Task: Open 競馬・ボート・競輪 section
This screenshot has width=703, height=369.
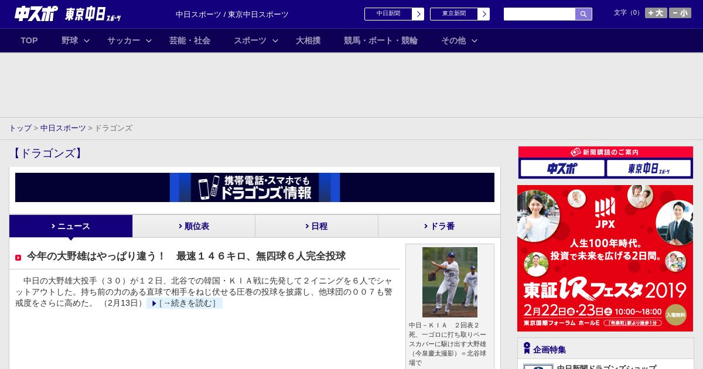Action: [381, 40]
